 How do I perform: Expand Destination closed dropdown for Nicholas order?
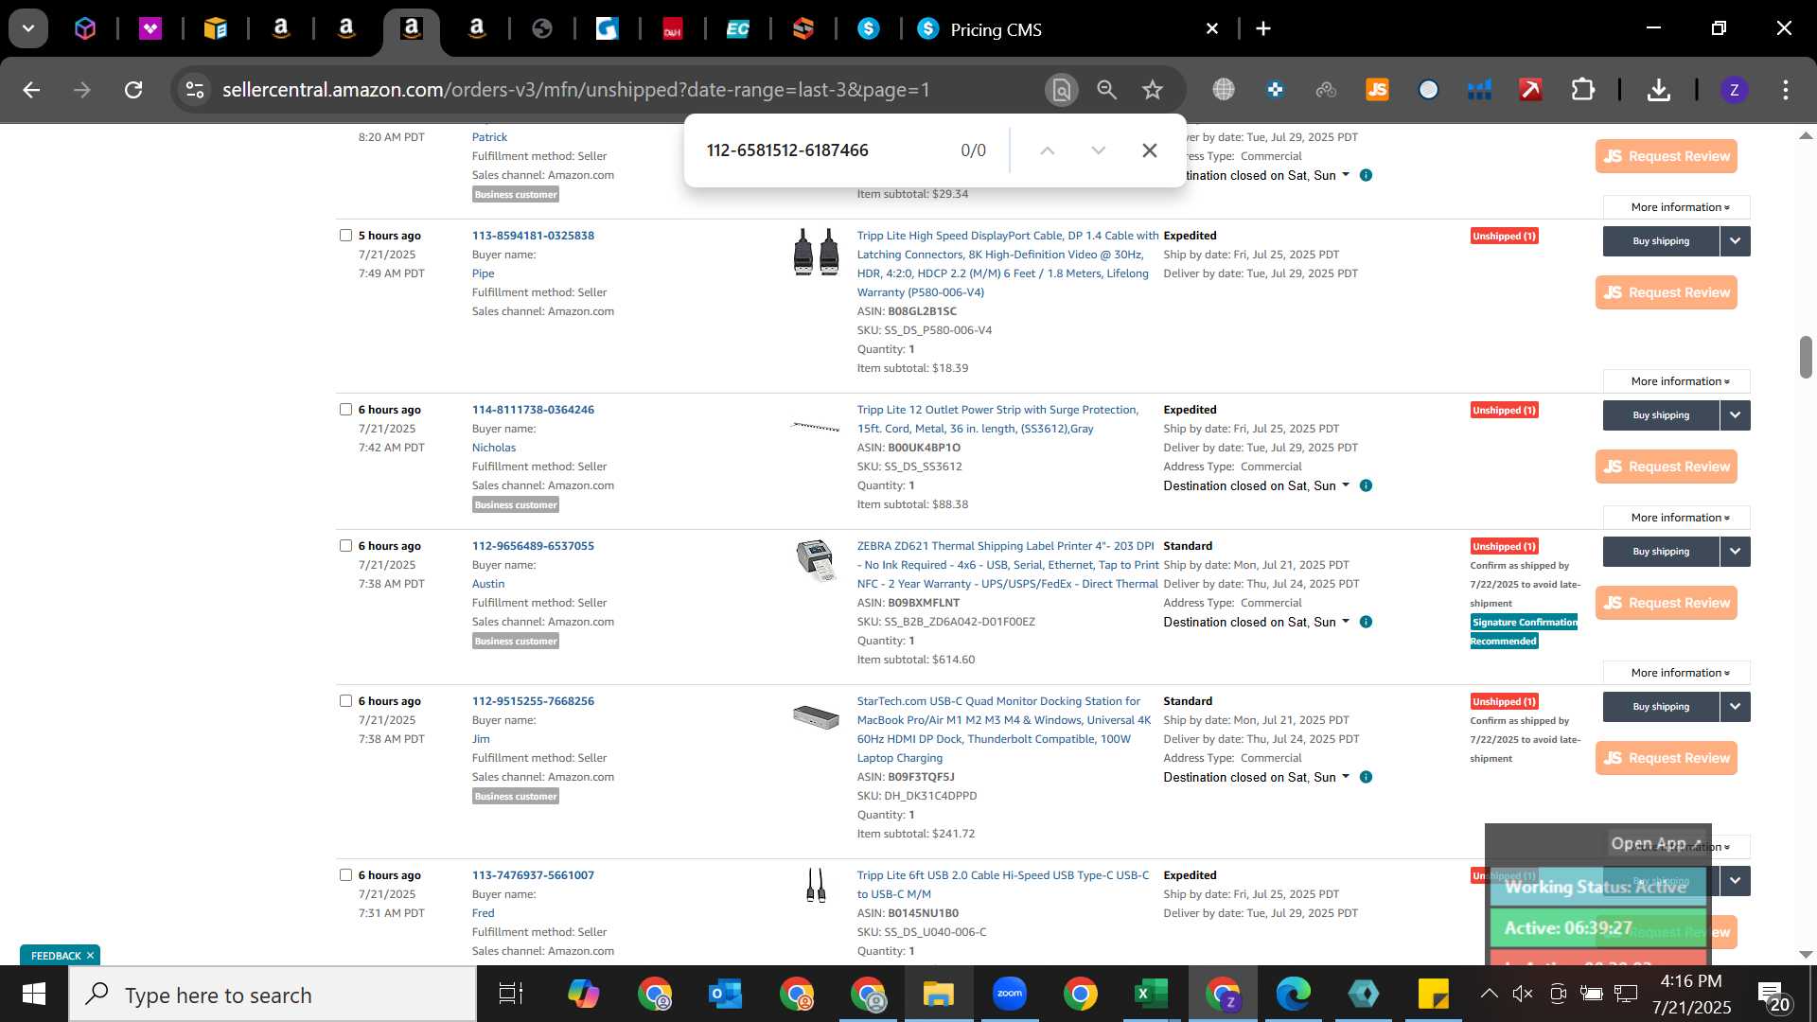[x=1256, y=485]
